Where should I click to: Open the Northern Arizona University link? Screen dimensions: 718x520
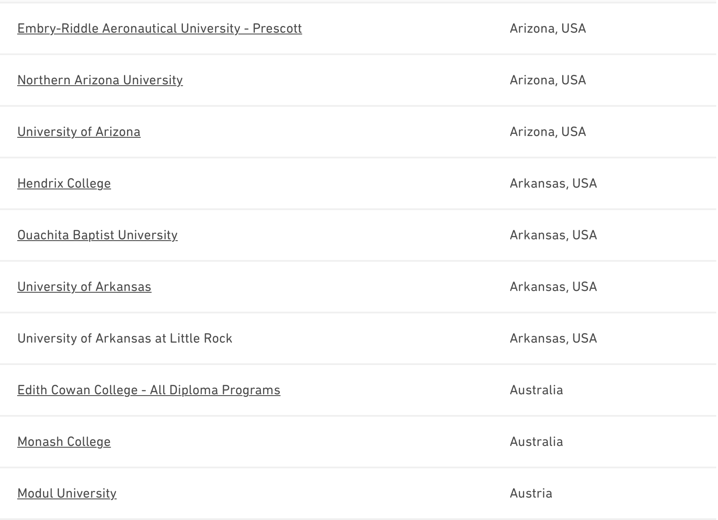100,80
